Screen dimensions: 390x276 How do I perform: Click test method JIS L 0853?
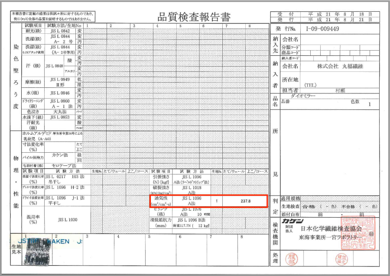pos(60,117)
